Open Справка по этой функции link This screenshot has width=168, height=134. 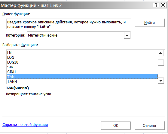[25, 125]
